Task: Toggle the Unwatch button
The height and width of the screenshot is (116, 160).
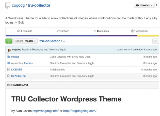Action: click(x=144, y=5)
